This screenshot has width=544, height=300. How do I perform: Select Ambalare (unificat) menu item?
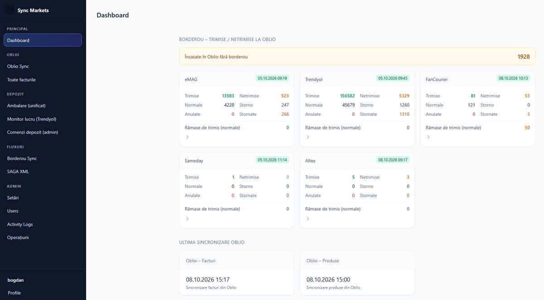43,106
